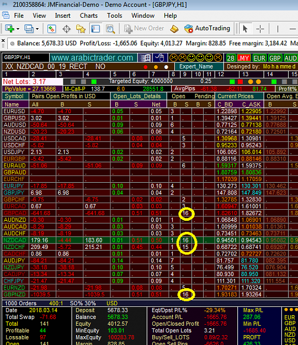This screenshot has height=345, width=298.
Task: Click the EUR currency filter button
Action: coord(259,58)
